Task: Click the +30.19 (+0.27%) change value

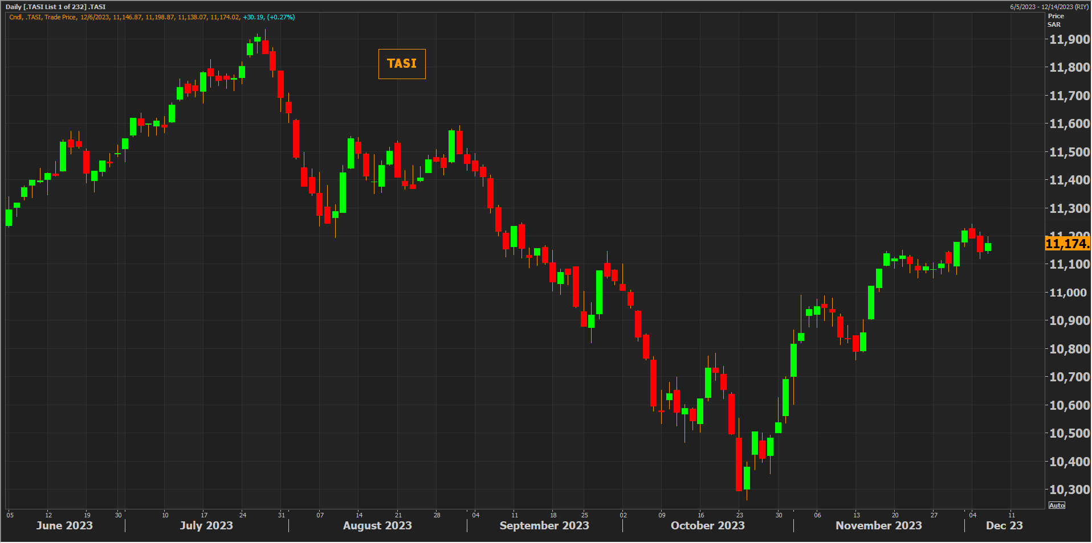Action: click(x=268, y=17)
